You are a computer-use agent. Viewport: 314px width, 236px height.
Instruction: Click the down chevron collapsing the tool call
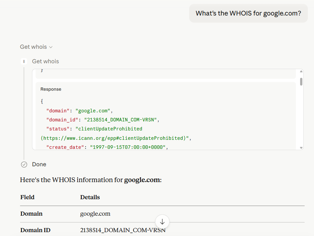tap(51, 47)
